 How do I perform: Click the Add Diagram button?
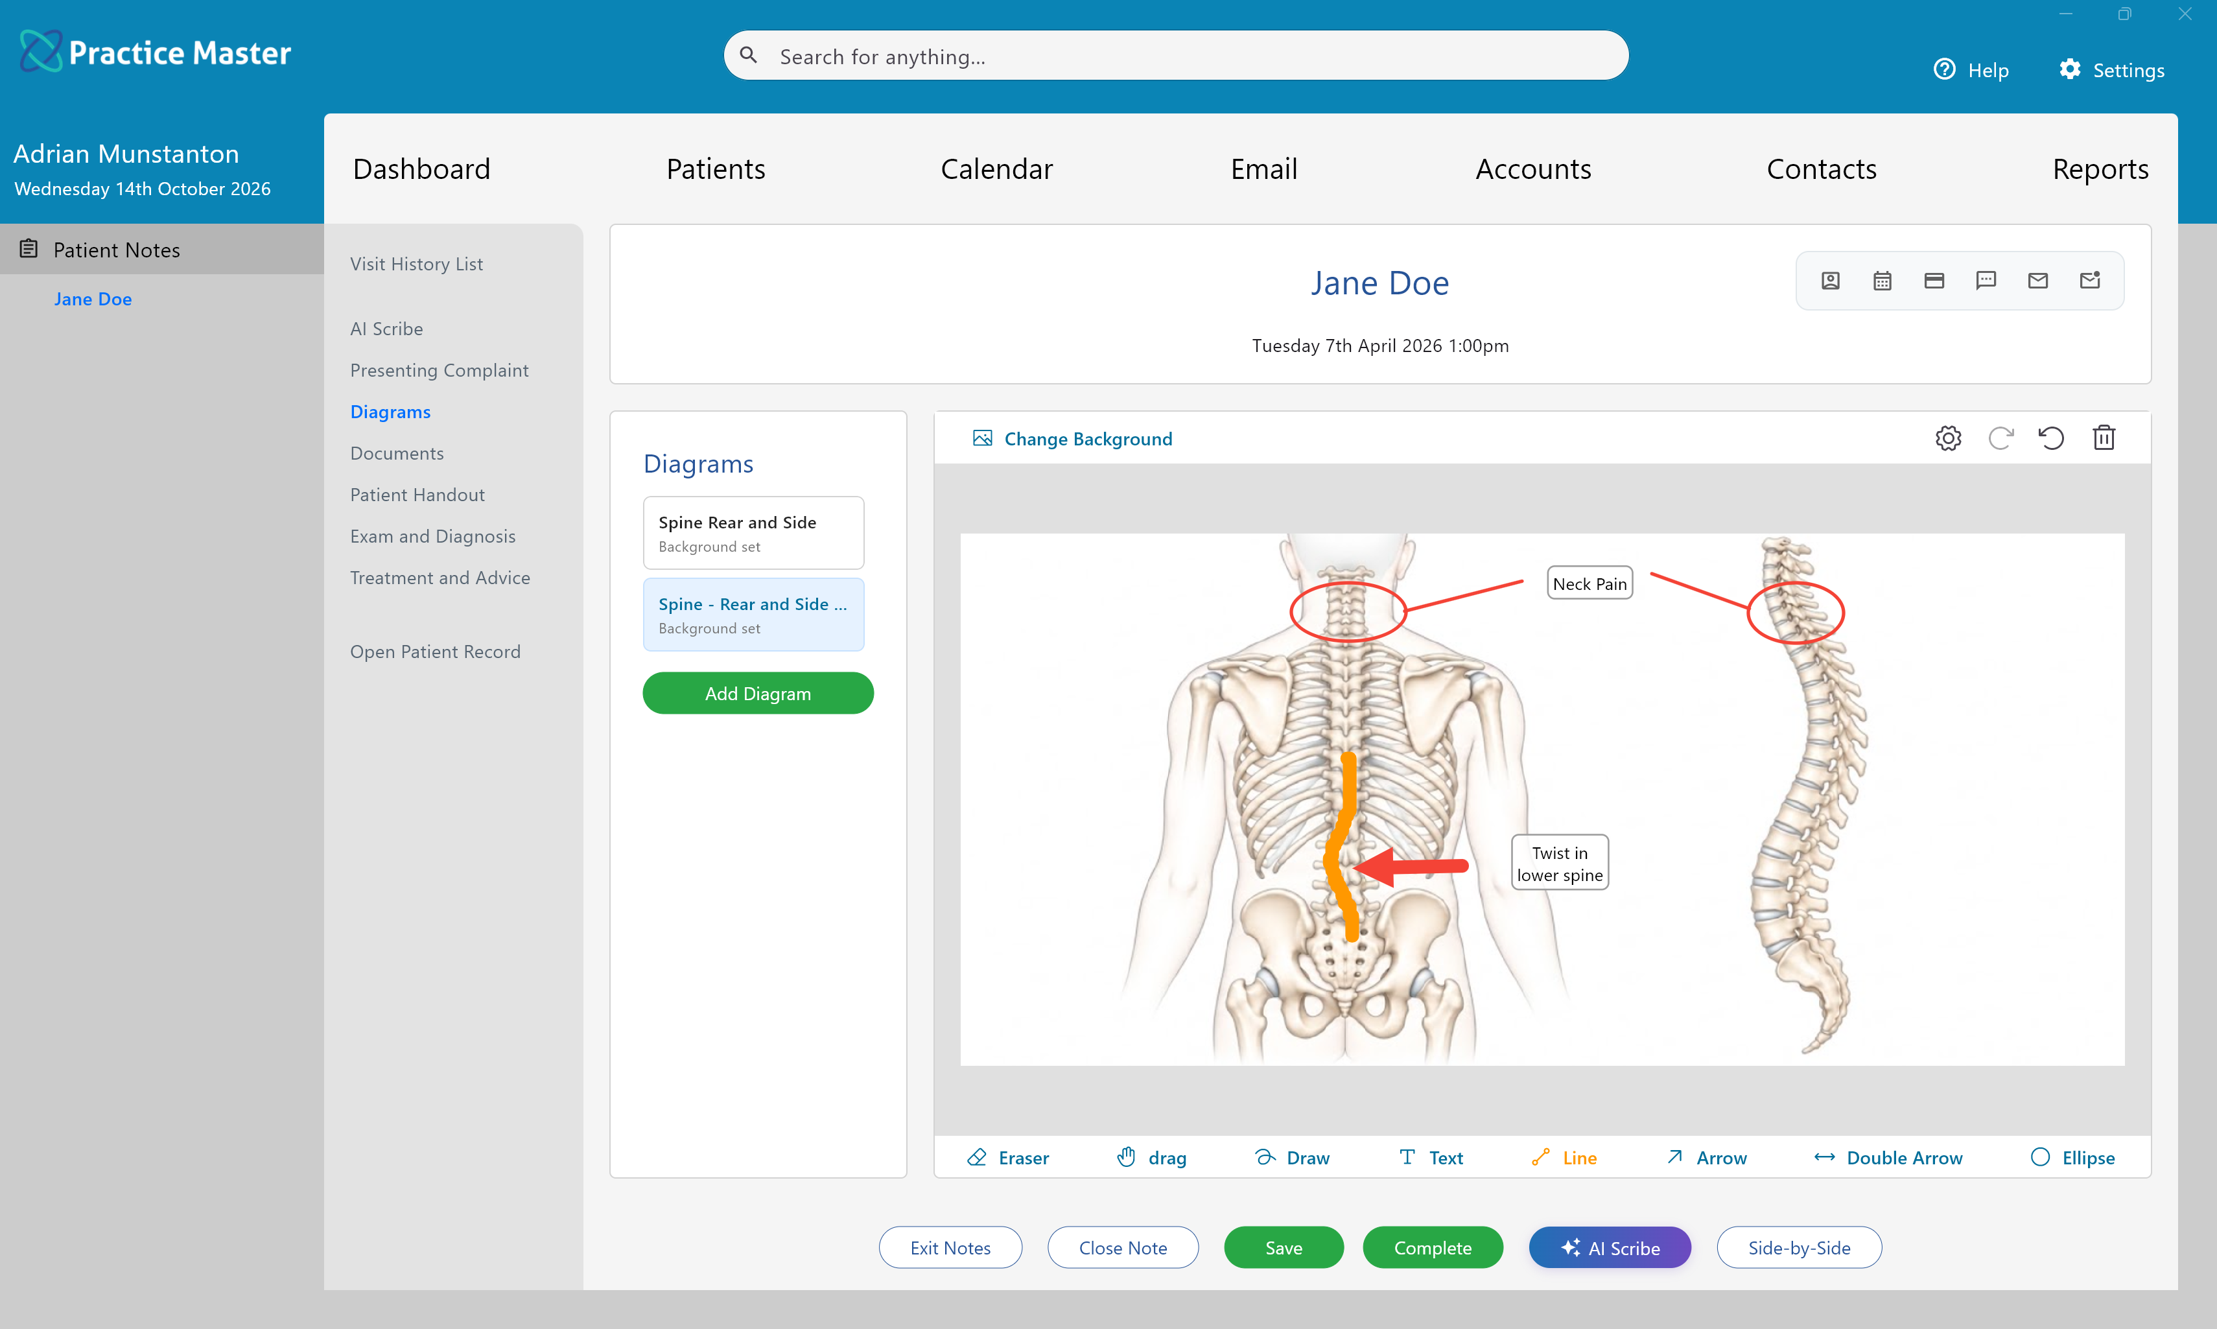pos(758,692)
